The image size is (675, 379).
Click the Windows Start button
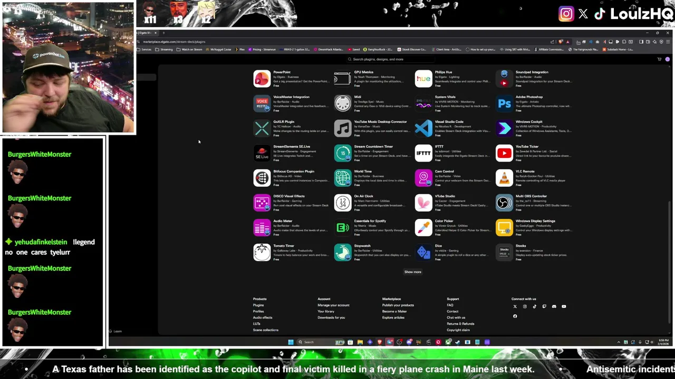click(291, 342)
